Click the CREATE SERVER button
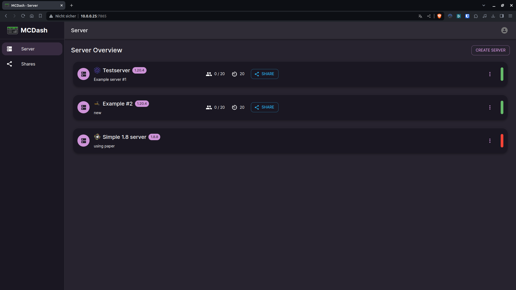516x290 pixels. click(490, 50)
